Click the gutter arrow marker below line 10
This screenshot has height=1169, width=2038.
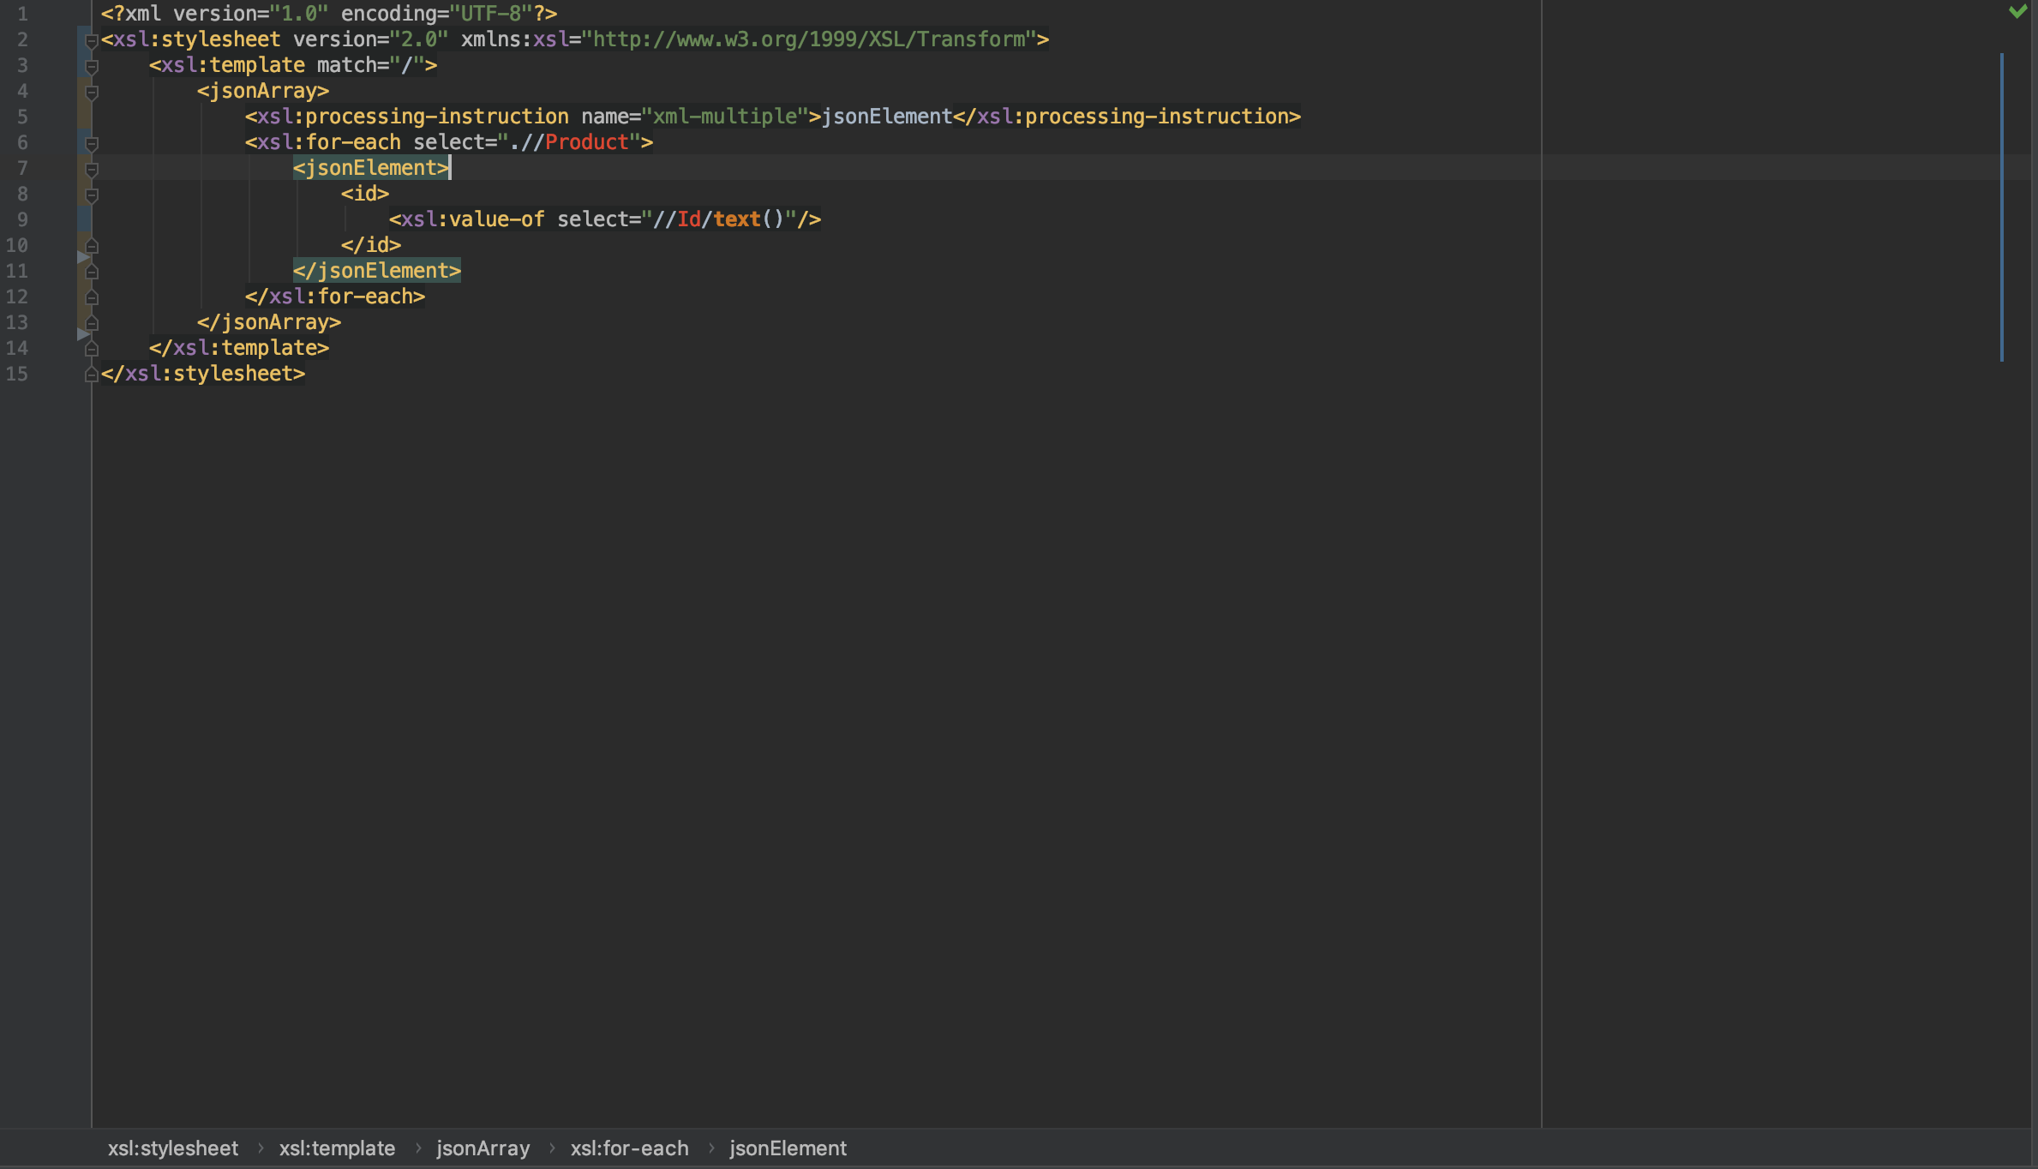click(83, 257)
